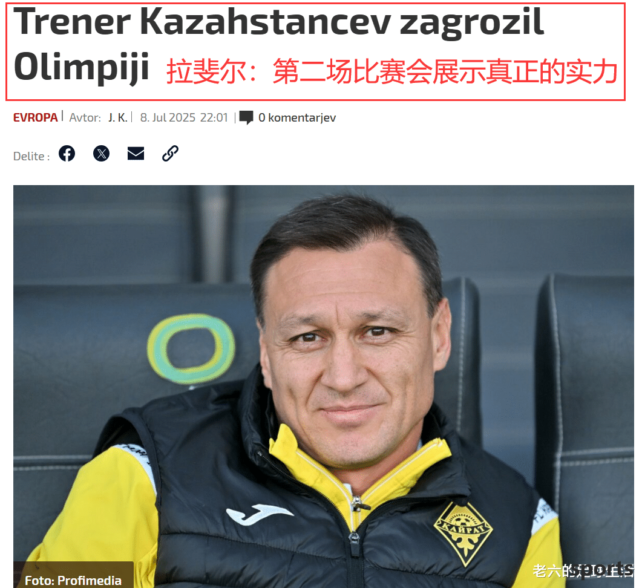
Task: Share article via email envelope icon
Action: [x=136, y=154]
